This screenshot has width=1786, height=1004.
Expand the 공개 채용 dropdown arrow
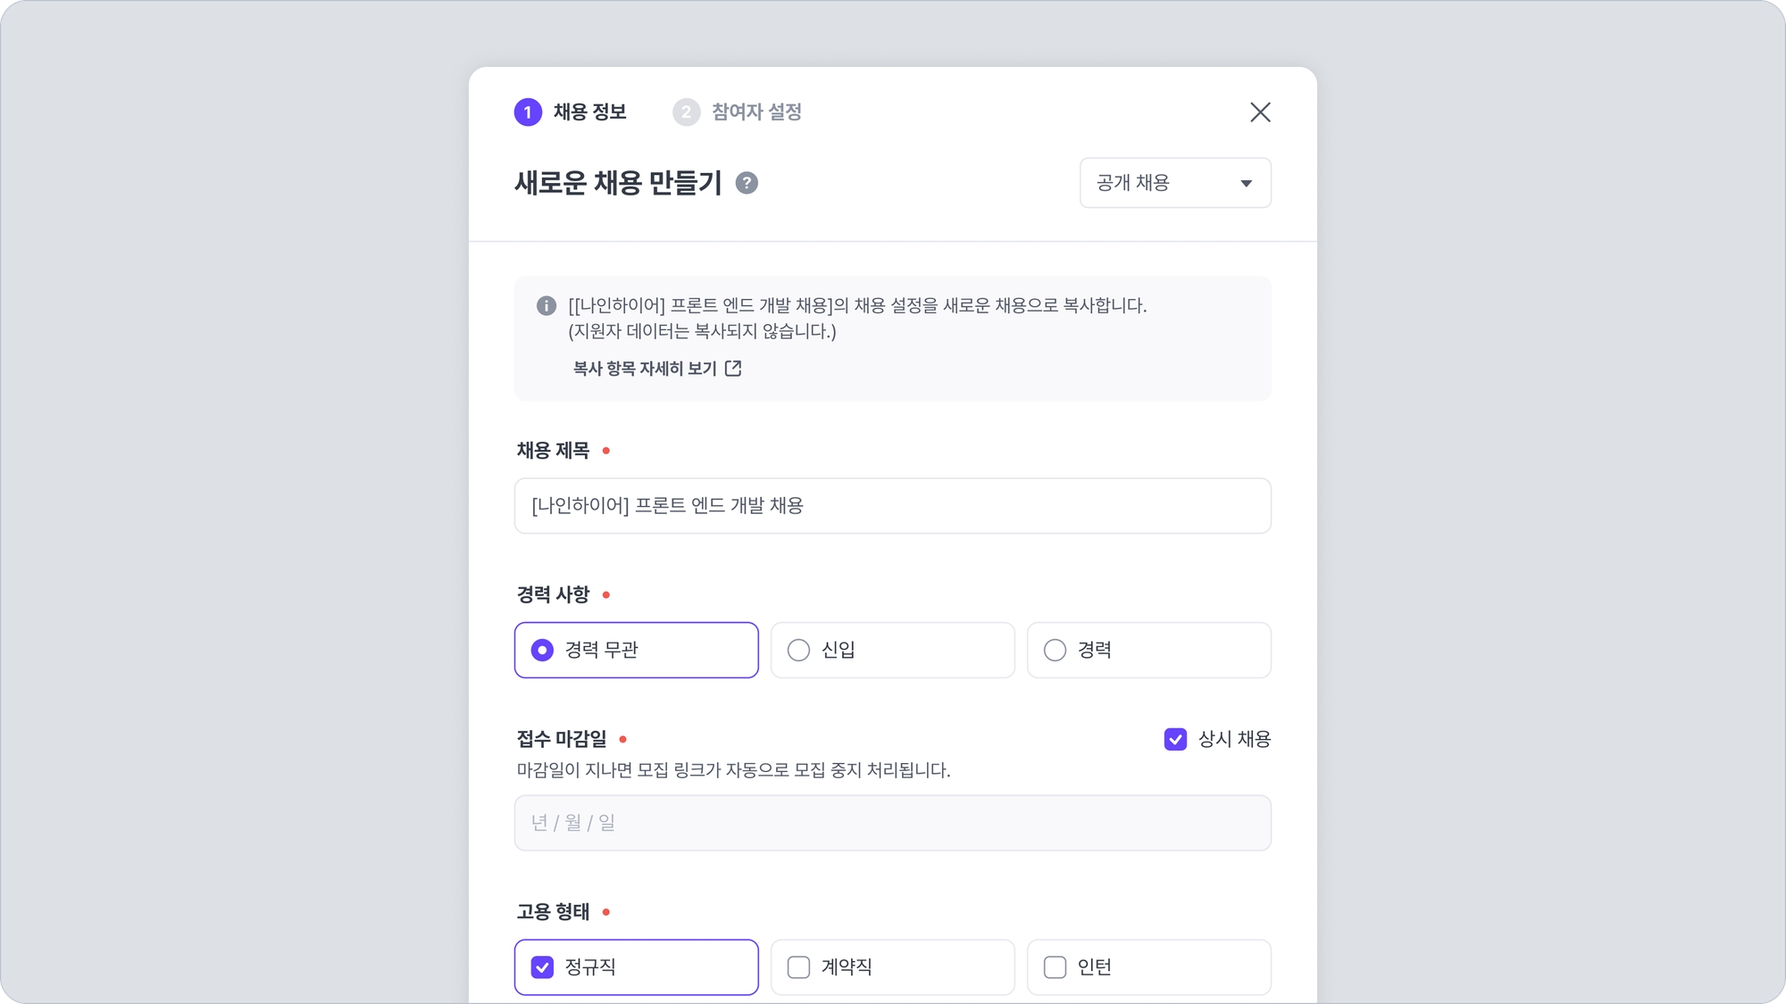pos(1246,184)
